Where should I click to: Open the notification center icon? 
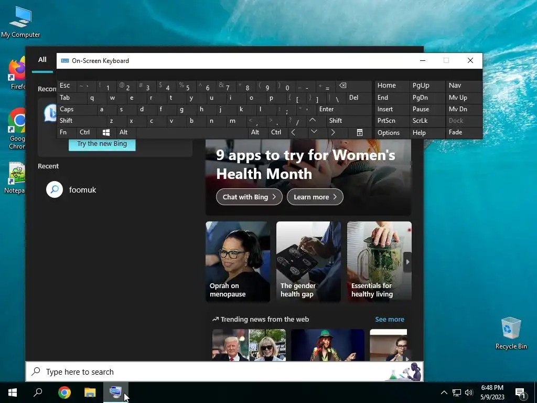tap(520, 393)
